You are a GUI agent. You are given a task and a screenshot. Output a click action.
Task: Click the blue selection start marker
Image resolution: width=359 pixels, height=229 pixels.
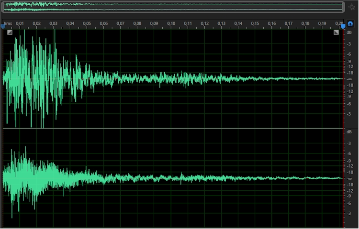(x=3, y=27)
